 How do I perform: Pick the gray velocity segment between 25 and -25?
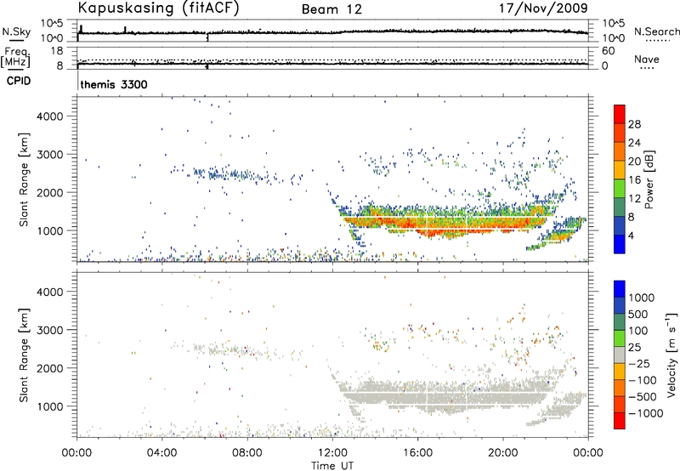coord(620,355)
